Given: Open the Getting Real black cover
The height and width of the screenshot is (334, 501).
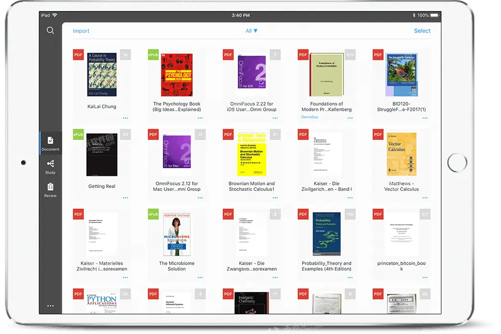Looking at the screenshot, I should [x=102, y=155].
